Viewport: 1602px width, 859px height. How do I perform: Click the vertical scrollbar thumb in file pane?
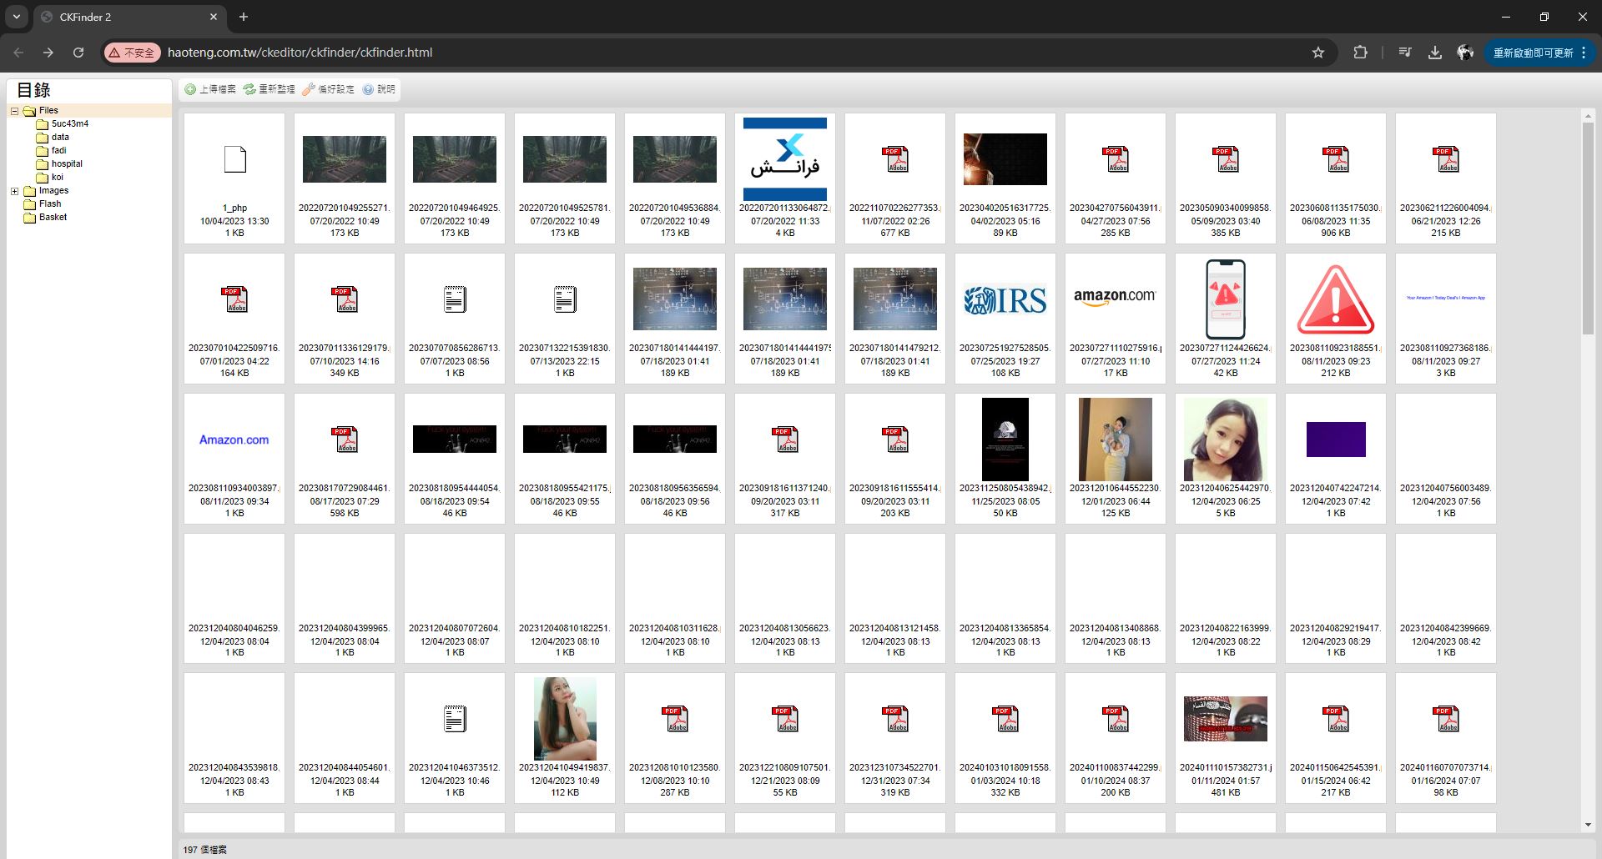coord(1588,228)
